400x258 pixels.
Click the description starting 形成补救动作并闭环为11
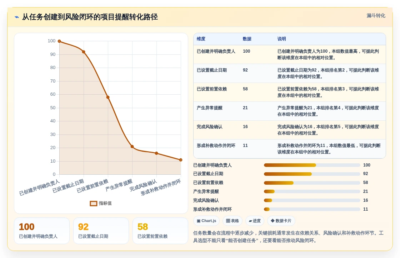329,149
